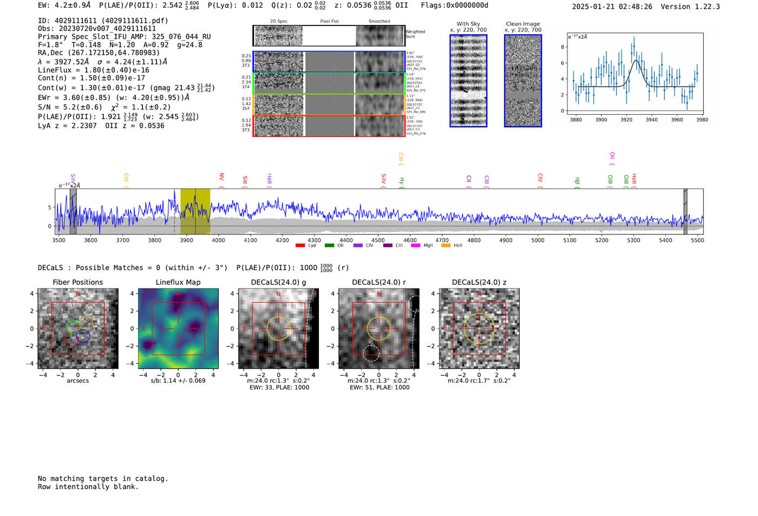Click the blue fiber circle in Fiber Positions
Image resolution: width=758 pixels, height=516 pixels.
[83, 336]
